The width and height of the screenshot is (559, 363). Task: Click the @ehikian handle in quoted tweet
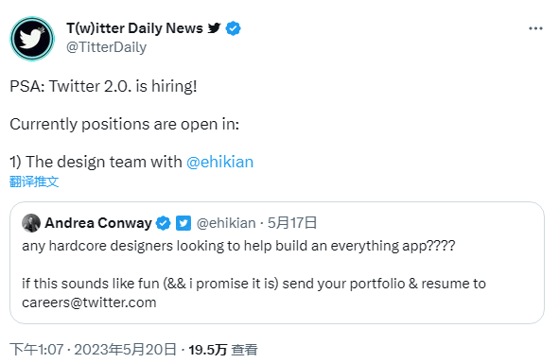226,223
